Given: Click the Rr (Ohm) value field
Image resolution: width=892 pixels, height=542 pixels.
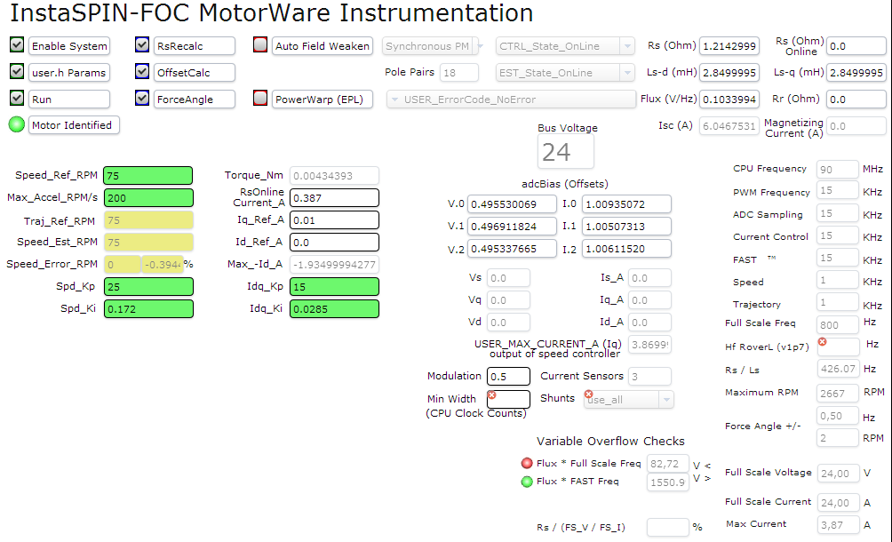Looking at the screenshot, I should [x=856, y=100].
